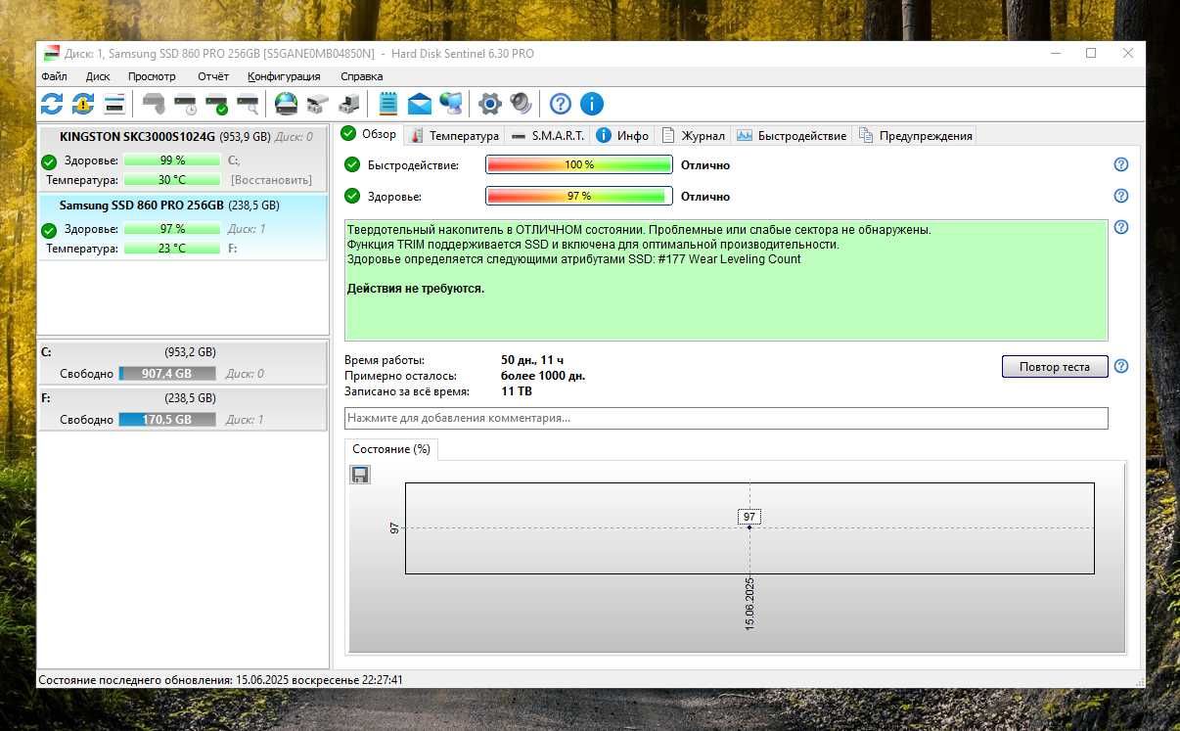The width and height of the screenshot is (1180, 731).
Task: Click the help icon beside the green status text
Action: (x=1121, y=227)
